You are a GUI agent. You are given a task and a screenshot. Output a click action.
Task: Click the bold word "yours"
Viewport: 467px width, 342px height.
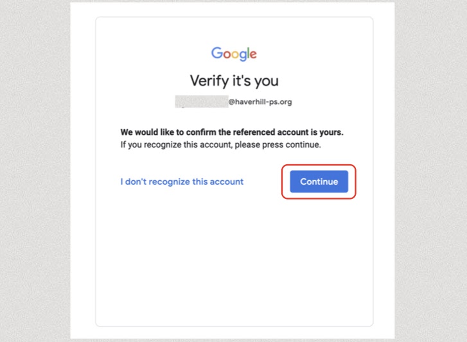(x=331, y=132)
